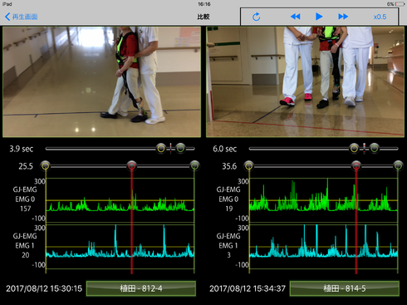407x305 pixels.
Task: Select red playhead marker on left timeline
Action: pos(131,165)
